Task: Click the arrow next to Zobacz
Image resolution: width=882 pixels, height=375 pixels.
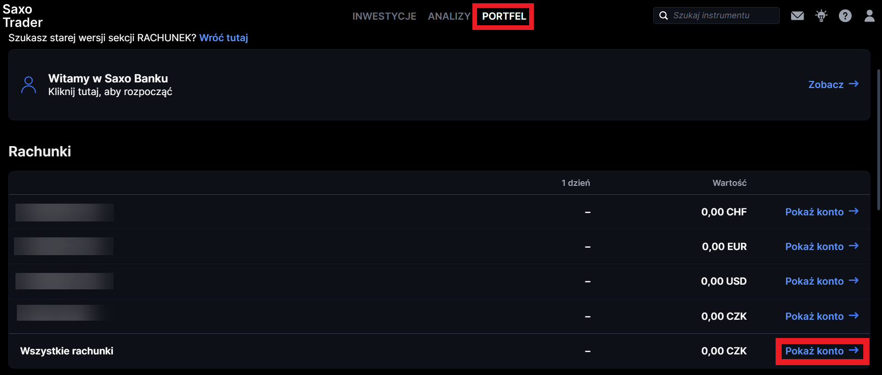Action: click(854, 84)
